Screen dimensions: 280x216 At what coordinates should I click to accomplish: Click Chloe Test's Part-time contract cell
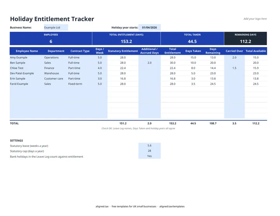pos(74,68)
